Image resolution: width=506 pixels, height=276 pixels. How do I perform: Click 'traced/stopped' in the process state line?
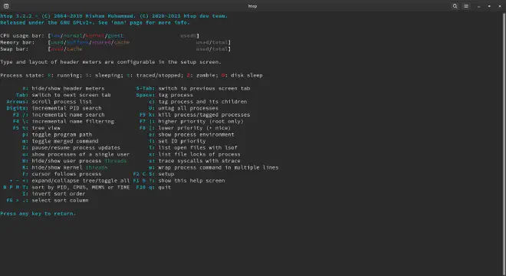coord(158,75)
